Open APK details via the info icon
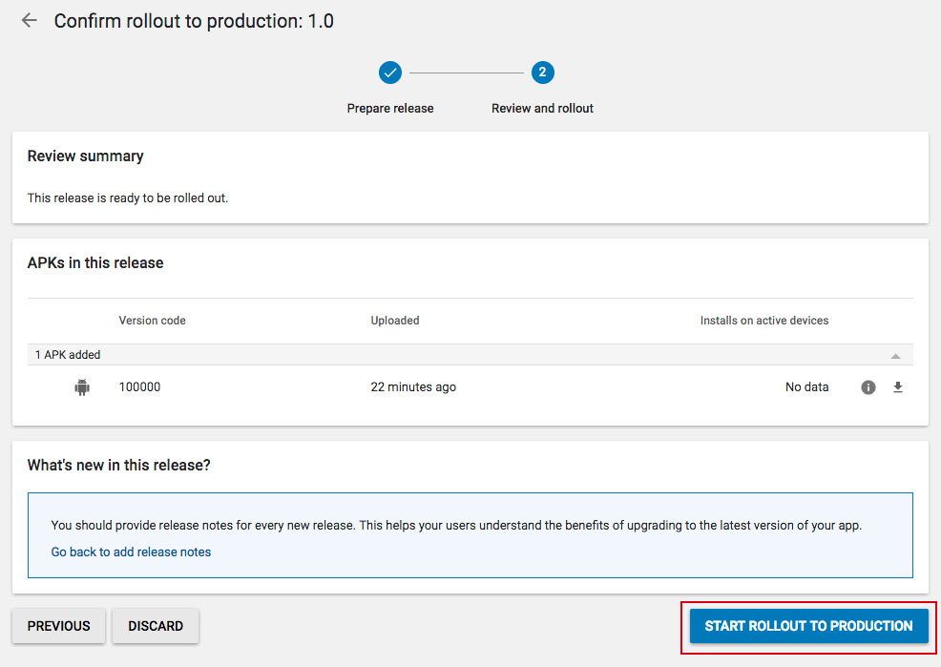This screenshot has width=941, height=667. 868,387
